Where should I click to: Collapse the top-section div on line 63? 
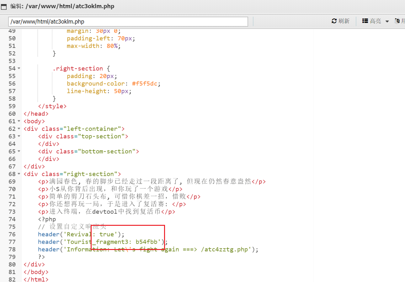(19, 136)
